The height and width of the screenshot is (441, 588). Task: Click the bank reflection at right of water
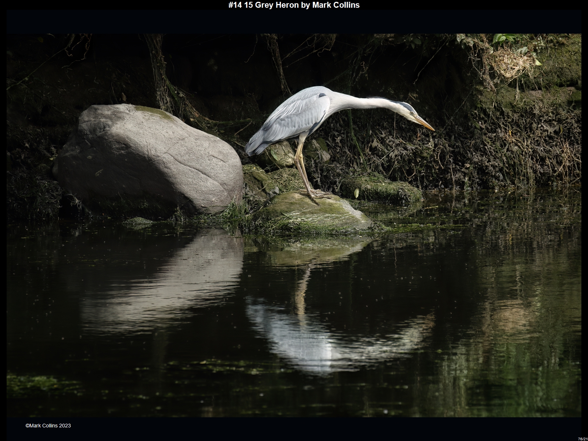tap(514, 312)
